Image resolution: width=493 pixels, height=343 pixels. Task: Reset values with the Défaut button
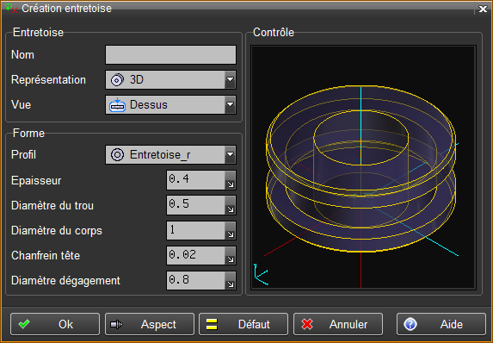coord(243,324)
